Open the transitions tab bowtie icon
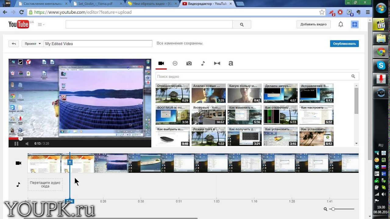Screen dimensions: 390x219 click(x=217, y=63)
